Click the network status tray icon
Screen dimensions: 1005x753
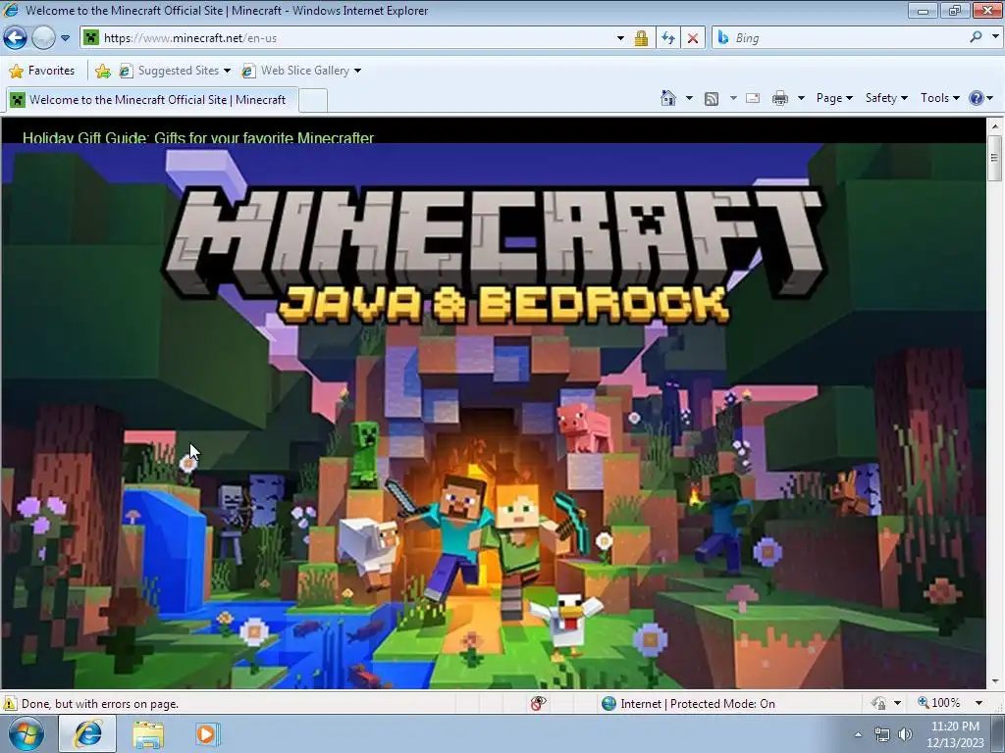tap(882, 734)
